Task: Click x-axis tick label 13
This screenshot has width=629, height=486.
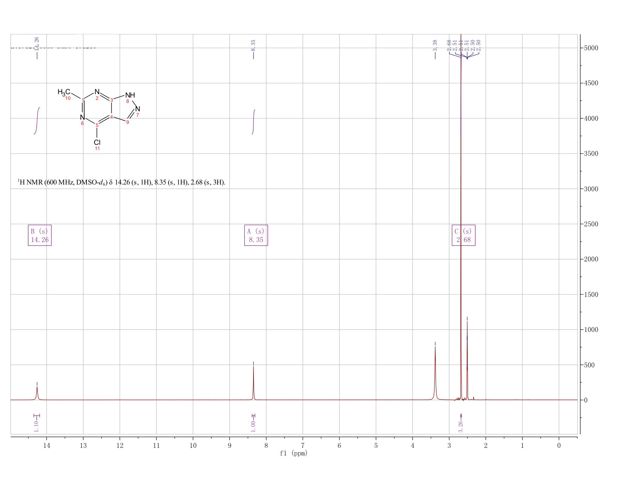Action: [x=83, y=446]
